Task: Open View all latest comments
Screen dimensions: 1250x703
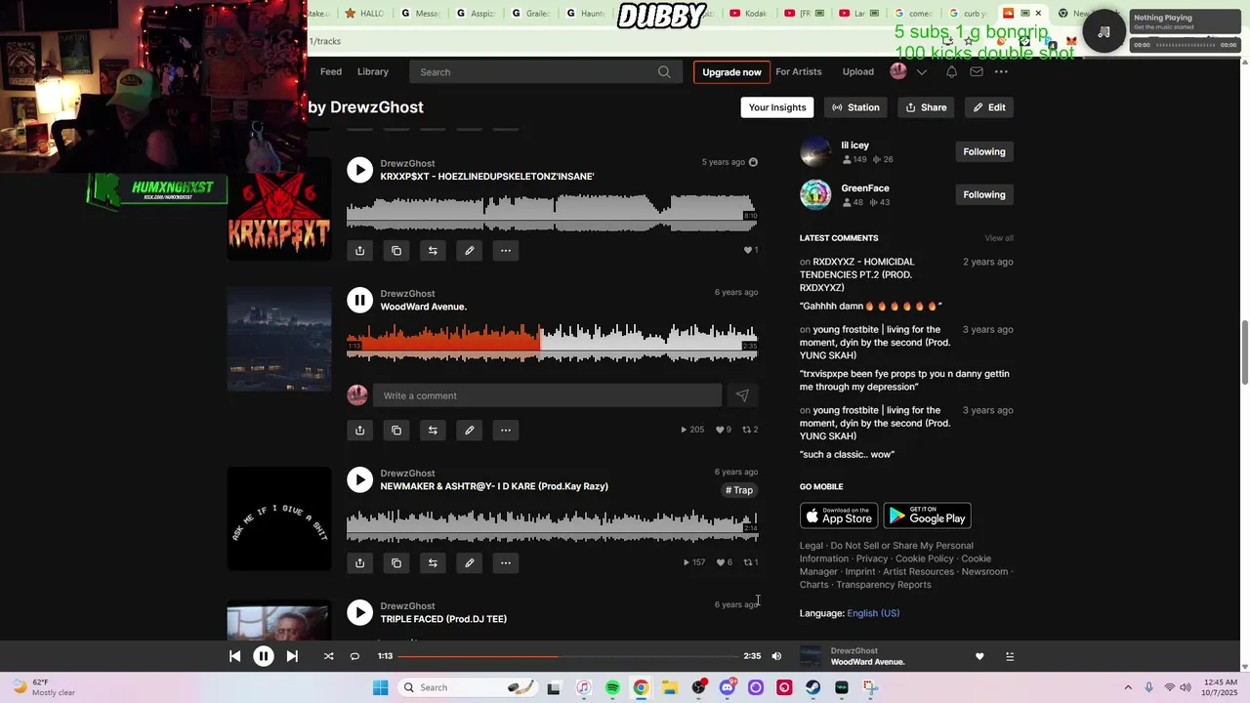Action: pos(999,238)
